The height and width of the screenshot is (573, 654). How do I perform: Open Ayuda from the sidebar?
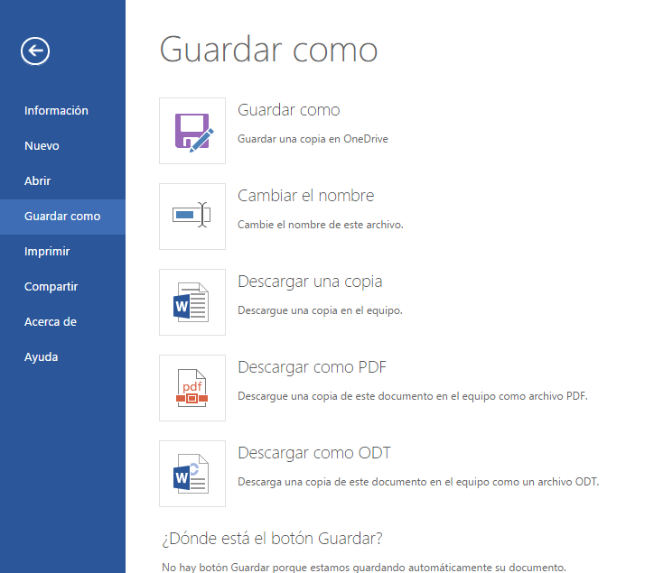(62, 357)
